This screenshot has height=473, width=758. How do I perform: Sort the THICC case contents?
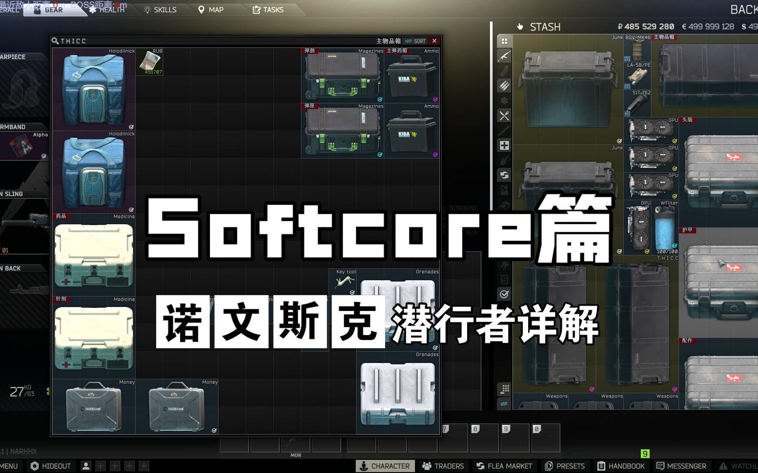[x=415, y=41]
